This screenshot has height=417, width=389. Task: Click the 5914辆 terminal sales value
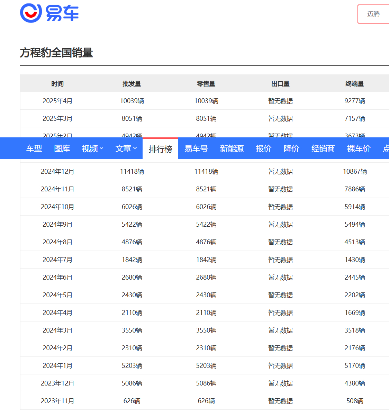coord(355,207)
